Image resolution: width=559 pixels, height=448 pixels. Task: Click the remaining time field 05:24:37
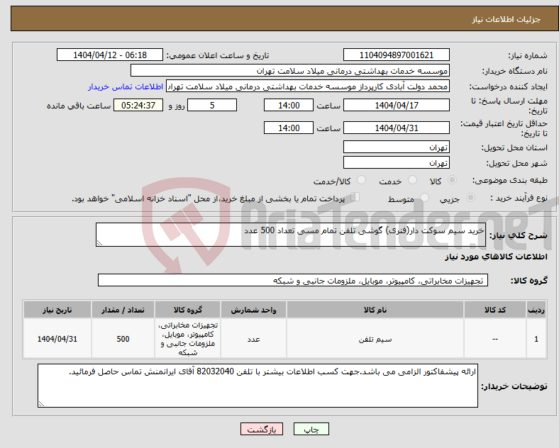[x=138, y=105]
